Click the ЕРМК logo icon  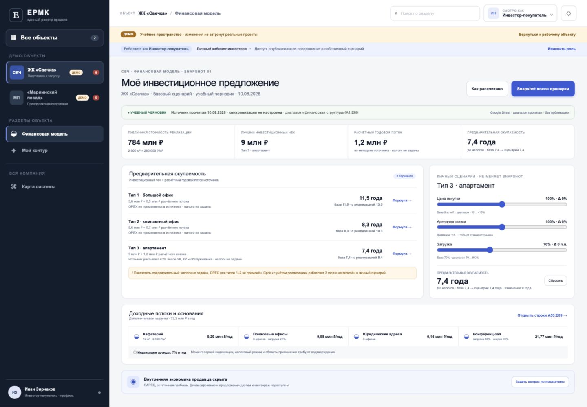point(16,15)
